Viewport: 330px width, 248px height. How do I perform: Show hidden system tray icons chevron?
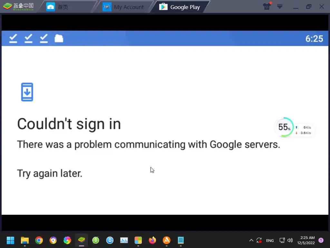251,240
